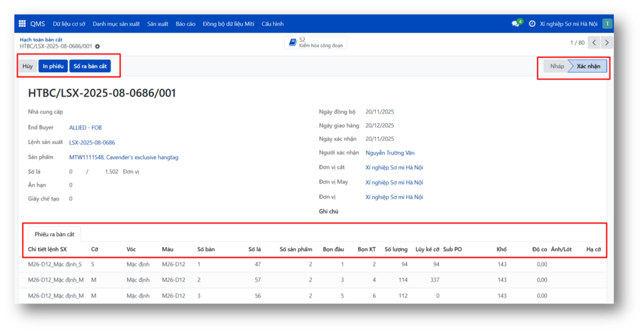Open the Nguyễn Trường Vân user link
Image resolution: width=643 pixels, height=333 pixels.
pos(389,153)
